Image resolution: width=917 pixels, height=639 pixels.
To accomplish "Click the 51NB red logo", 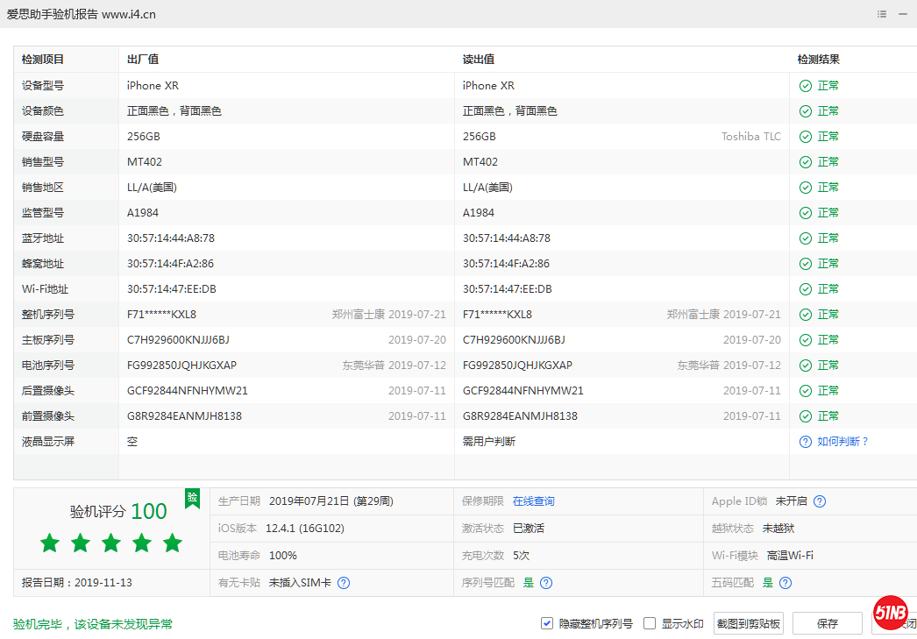I will coord(891,613).
